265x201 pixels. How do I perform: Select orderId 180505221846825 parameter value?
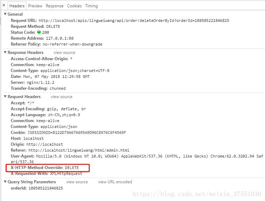(x=46, y=188)
